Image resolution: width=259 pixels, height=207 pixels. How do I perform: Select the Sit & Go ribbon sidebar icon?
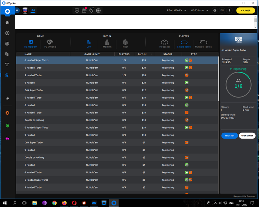coord(7,75)
